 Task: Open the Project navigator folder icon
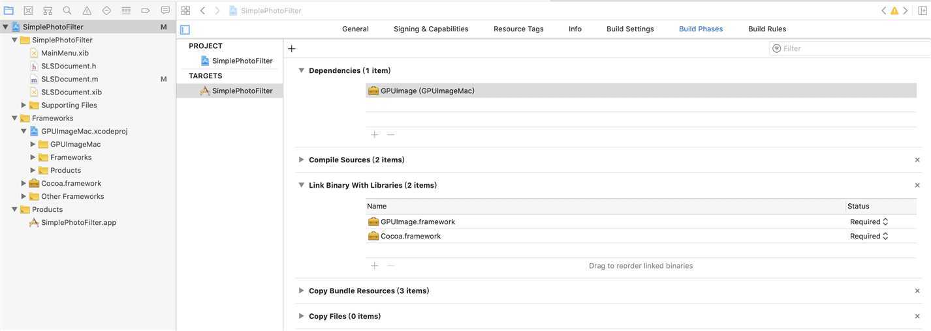[x=8, y=10]
